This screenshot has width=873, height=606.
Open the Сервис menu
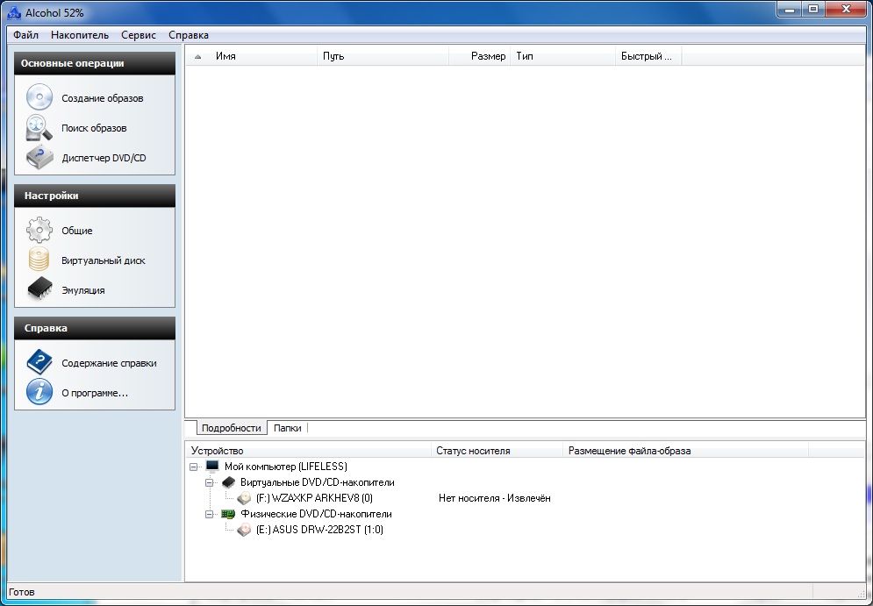coord(139,35)
